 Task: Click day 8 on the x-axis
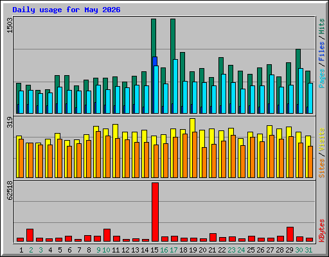pyautogui.click(x=89, y=250)
